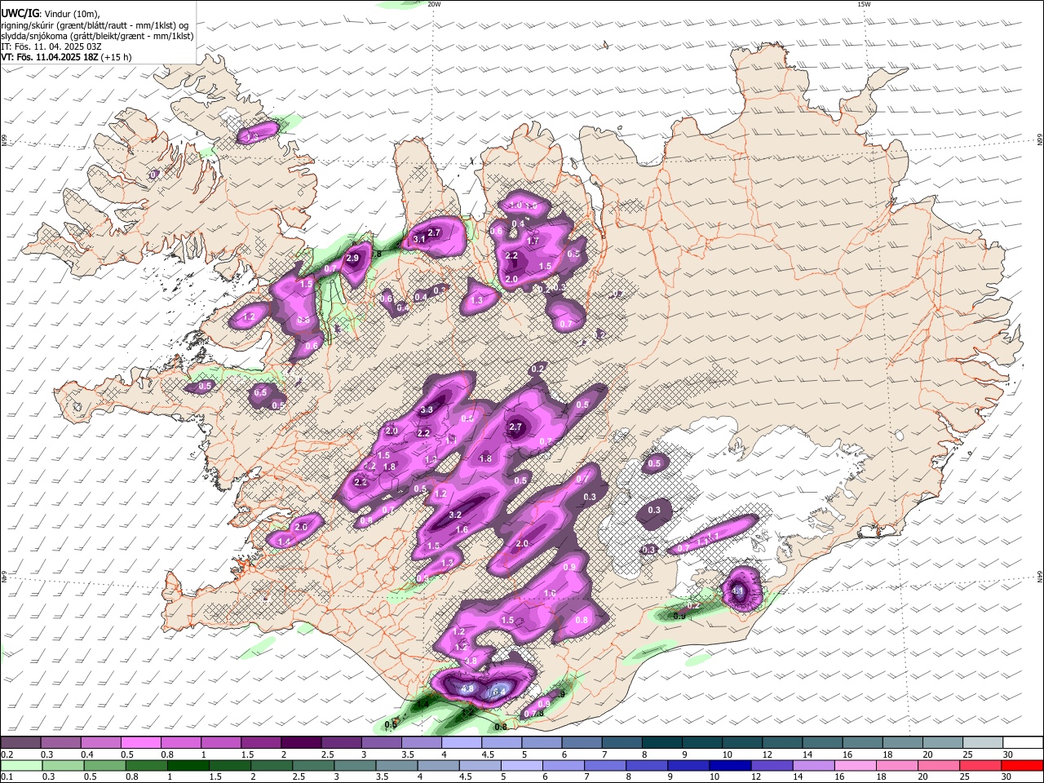Pick the dark teal 8–9 swatch in the upper legend row
This screenshot has width=1044, height=783.
(x=661, y=743)
